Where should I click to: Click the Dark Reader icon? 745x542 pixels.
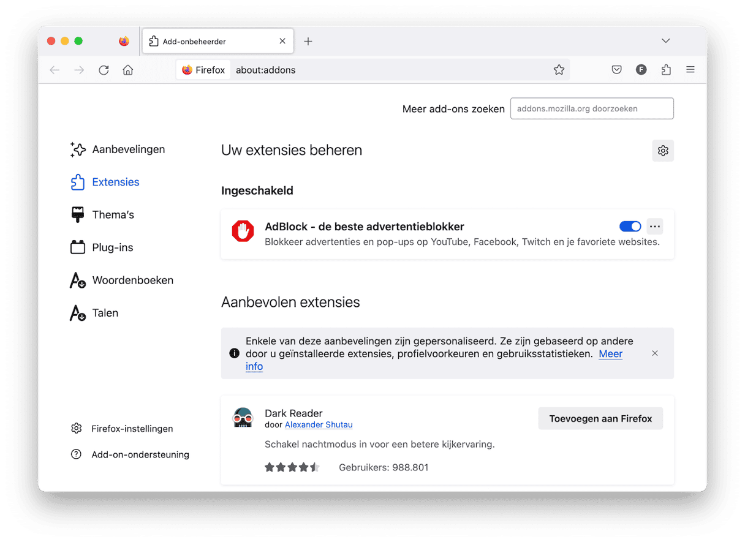[x=243, y=418]
